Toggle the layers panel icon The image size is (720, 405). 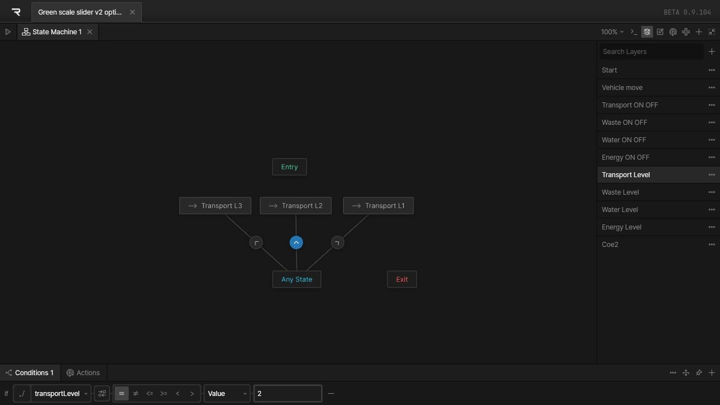[647, 32]
